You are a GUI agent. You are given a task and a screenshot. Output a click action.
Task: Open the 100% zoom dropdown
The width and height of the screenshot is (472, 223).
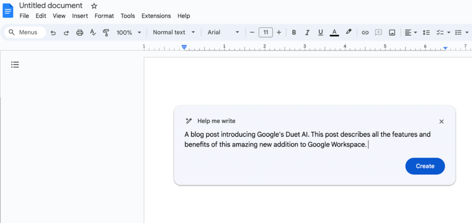129,32
